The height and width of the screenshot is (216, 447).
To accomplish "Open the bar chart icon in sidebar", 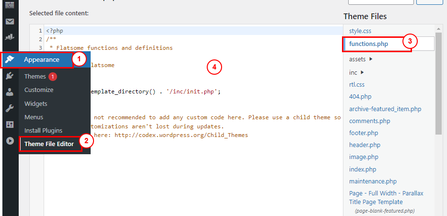I will tap(10, 37).
